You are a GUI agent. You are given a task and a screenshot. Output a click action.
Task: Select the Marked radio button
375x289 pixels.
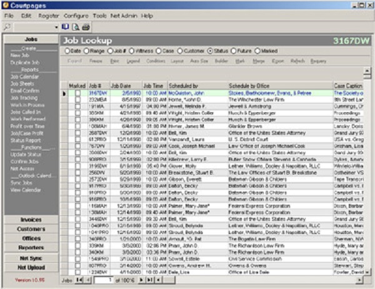[257, 51]
